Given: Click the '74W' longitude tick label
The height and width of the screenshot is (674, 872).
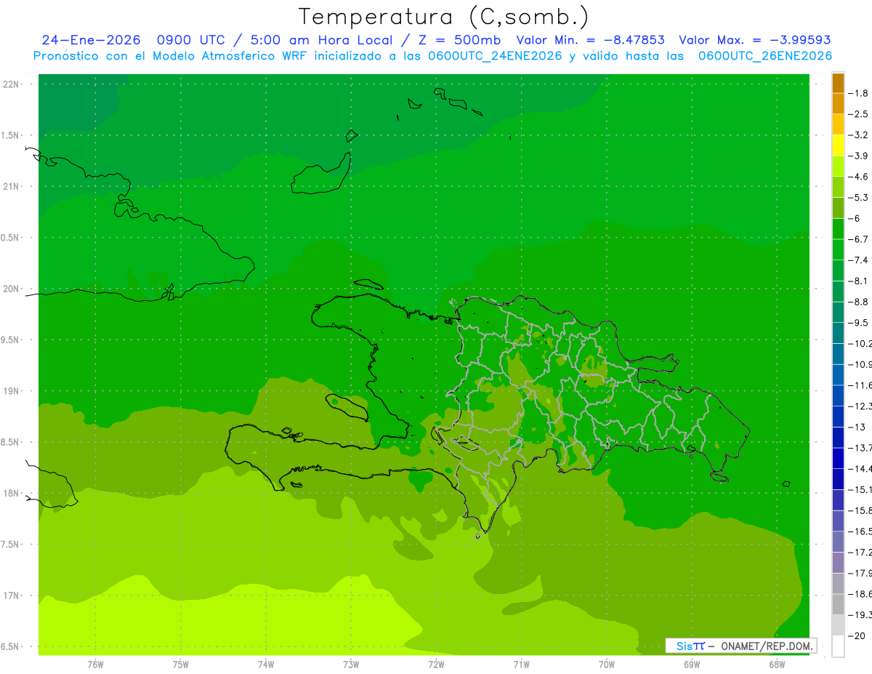Looking at the screenshot, I should 266,664.
